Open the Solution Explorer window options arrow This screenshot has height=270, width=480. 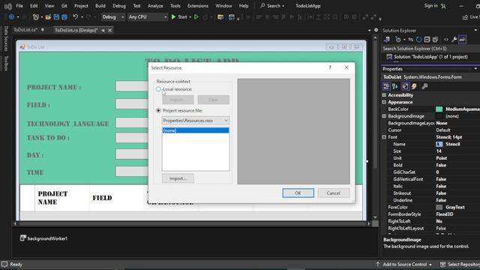click(x=475, y=30)
